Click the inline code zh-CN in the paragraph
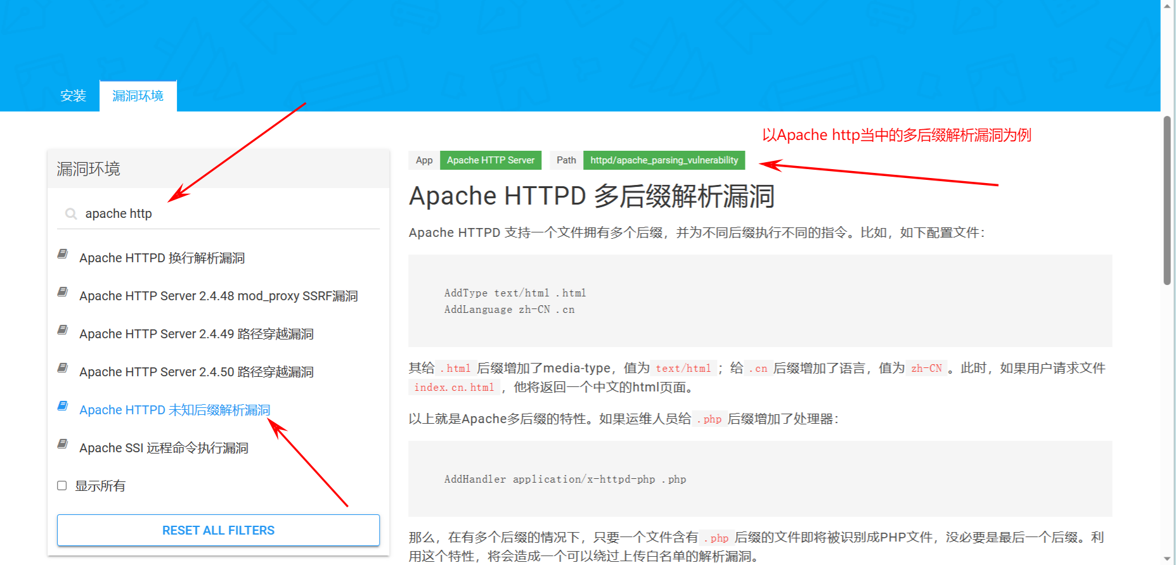 coord(927,368)
